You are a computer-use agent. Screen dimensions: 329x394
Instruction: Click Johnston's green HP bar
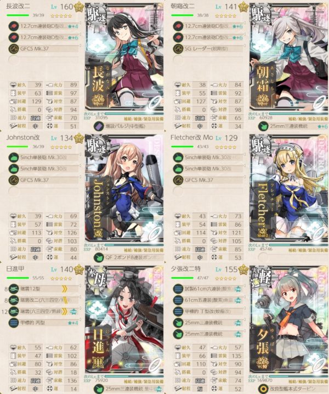[18, 147]
